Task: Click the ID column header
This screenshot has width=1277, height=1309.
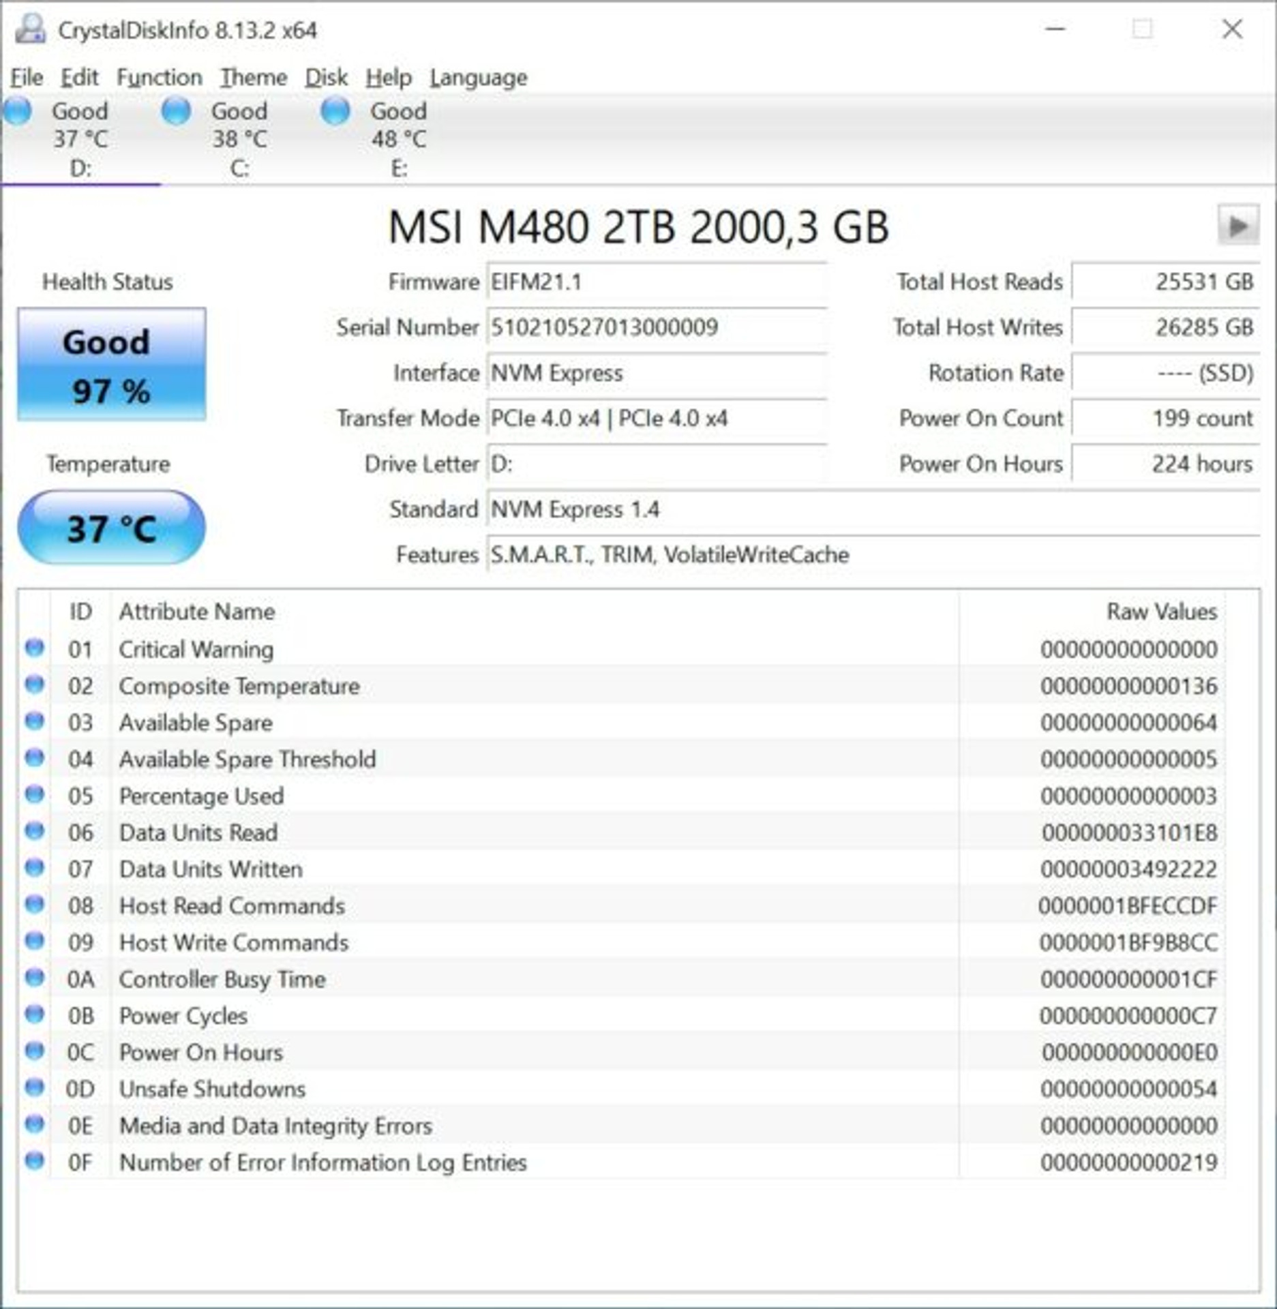Action: coord(80,612)
